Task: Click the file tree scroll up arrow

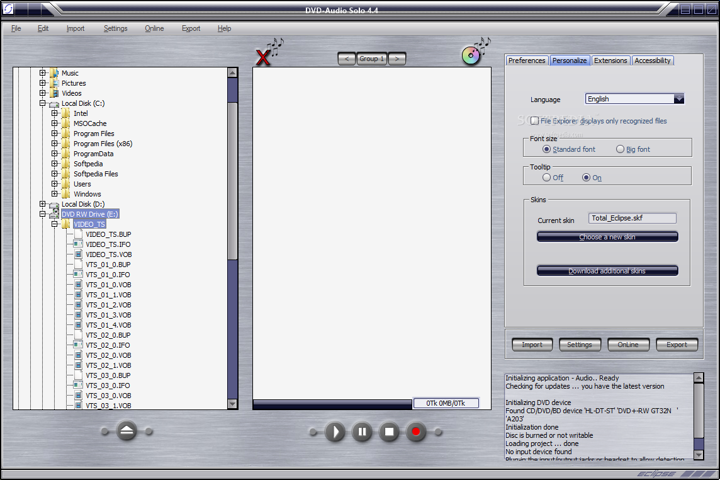Action: coord(232,72)
